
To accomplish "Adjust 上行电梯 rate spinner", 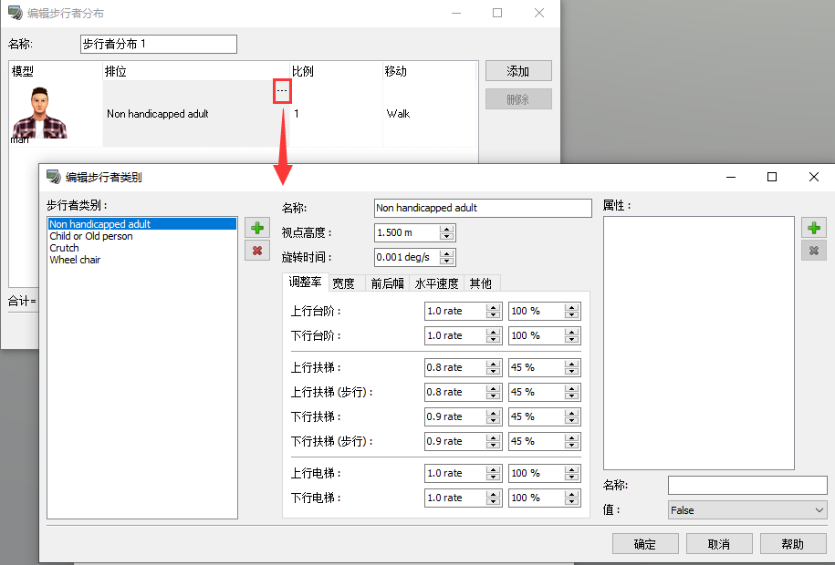I will tap(493, 473).
